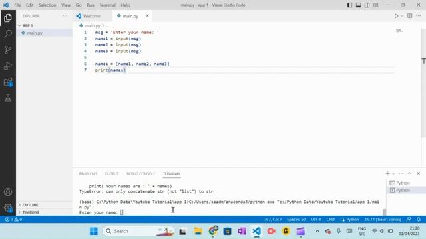Change encoding via UTF-8 status item
Image resolution: width=426 pixels, height=239 pixels.
coord(316,220)
